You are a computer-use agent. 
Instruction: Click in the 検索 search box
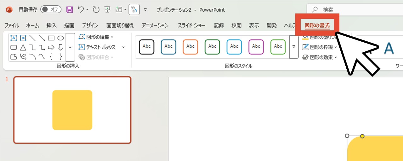355,10
